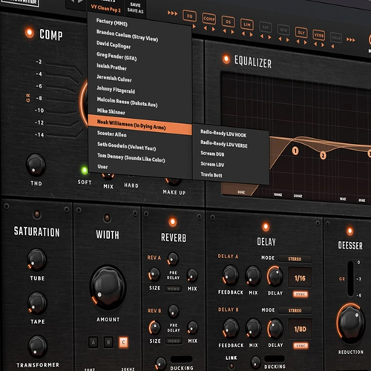Move DS module right in chain
The image size is (371, 371).
(x=232, y=32)
